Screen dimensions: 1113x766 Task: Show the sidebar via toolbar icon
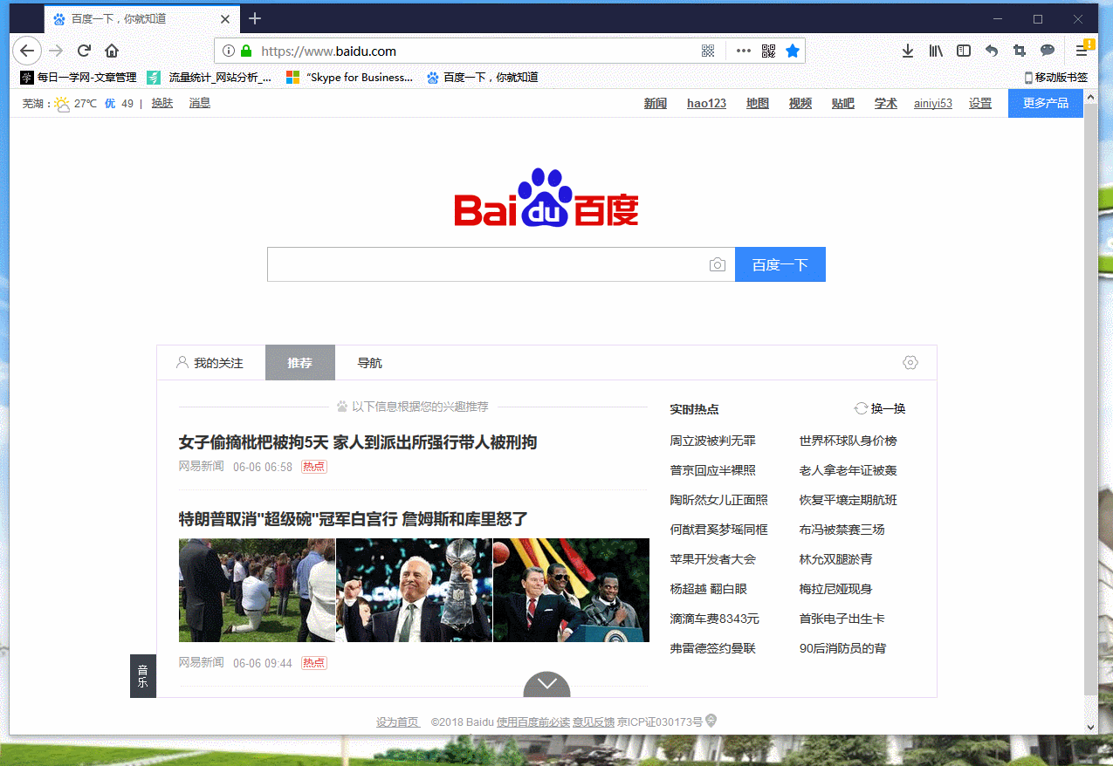click(964, 51)
